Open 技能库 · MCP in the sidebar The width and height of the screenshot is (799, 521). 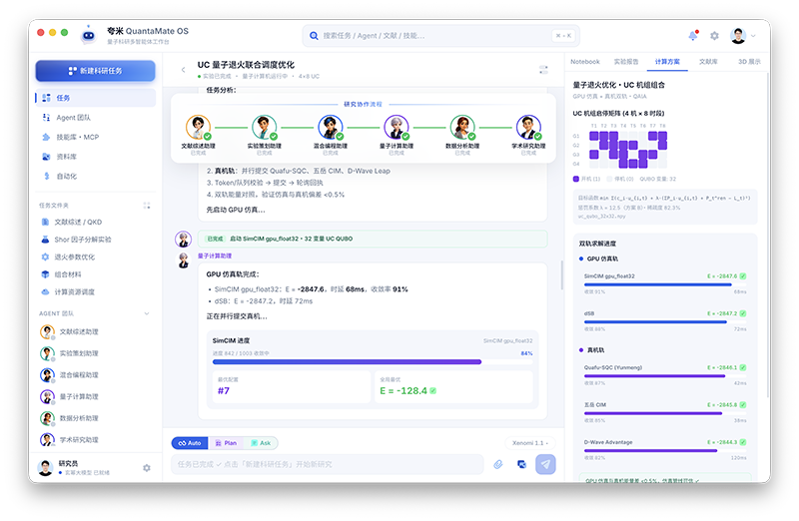click(x=95, y=137)
